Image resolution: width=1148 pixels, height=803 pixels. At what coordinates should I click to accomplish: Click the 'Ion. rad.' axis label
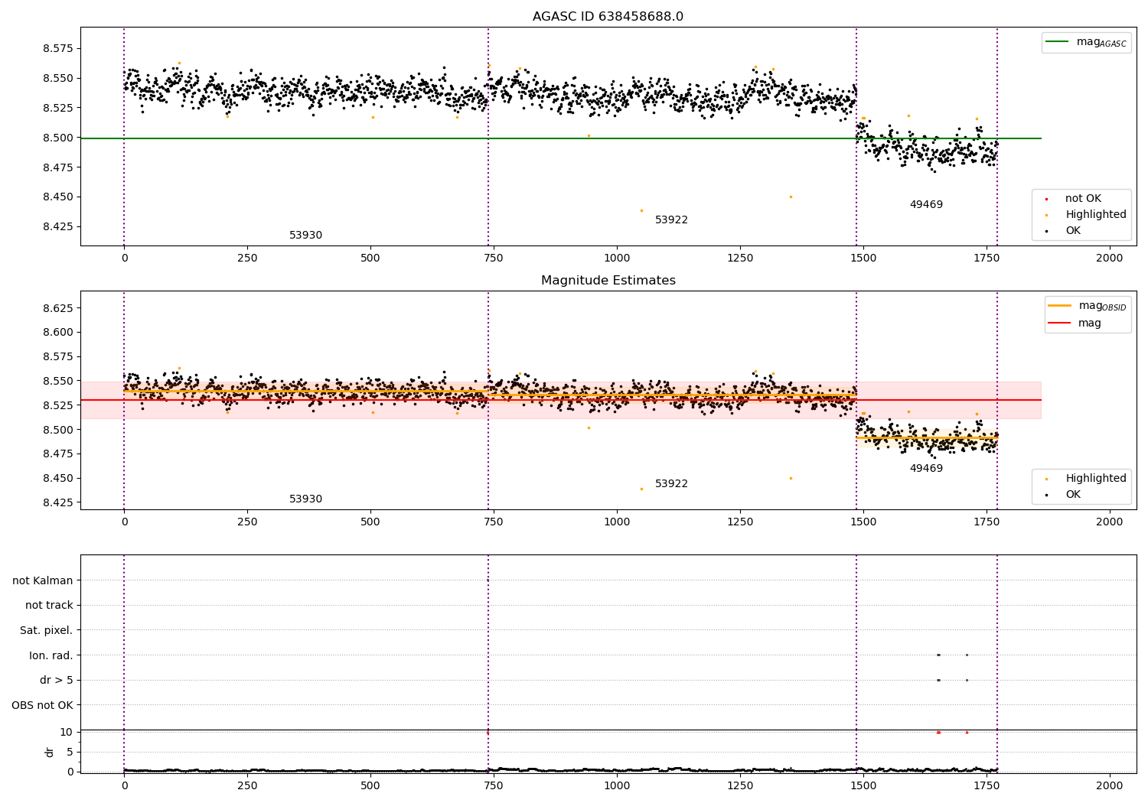51,655
